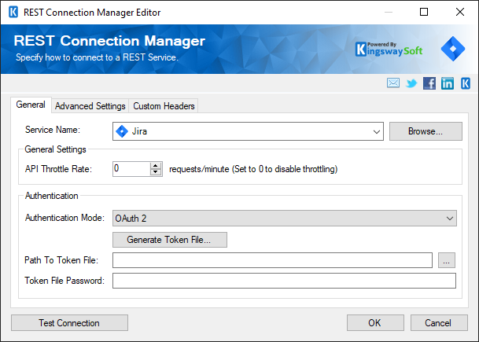
Task: Click the 'API Throttle Rate:' label
Action: point(58,169)
